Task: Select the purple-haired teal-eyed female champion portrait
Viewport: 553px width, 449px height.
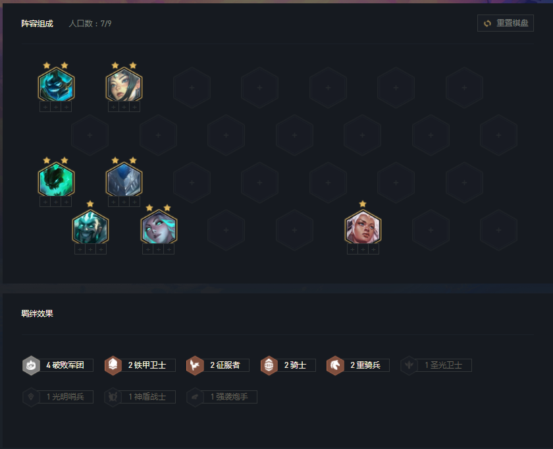Action: point(159,227)
